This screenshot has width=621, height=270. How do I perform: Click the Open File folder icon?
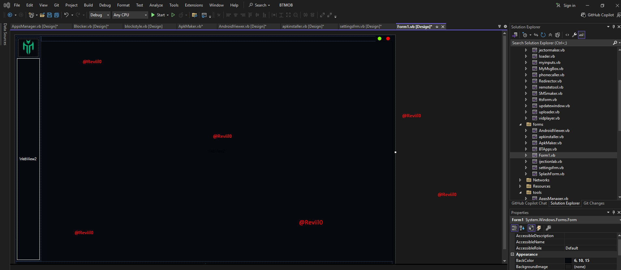coord(42,15)
